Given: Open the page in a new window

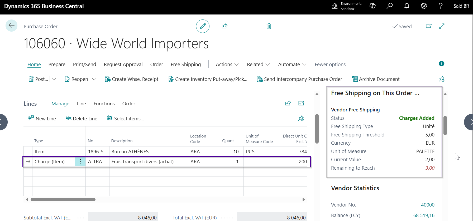Looking at the screenshot, I should pyautogui.click(x=429, y=26).
